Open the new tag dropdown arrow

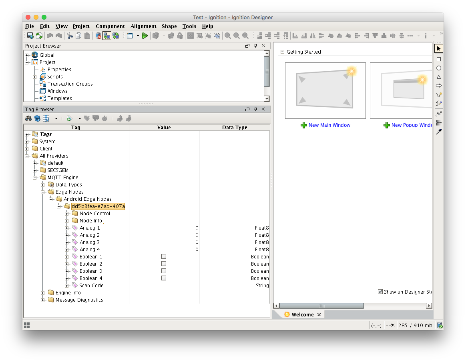pyautogui.click(x=80, y=119)
